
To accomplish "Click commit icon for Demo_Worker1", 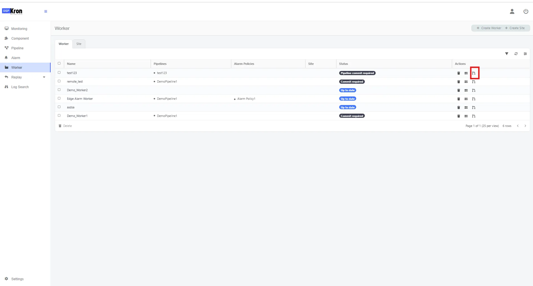I will 474,116.
